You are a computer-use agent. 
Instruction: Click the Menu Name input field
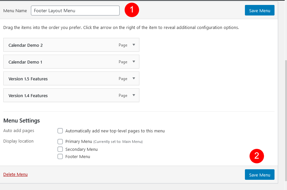[75, 11]
